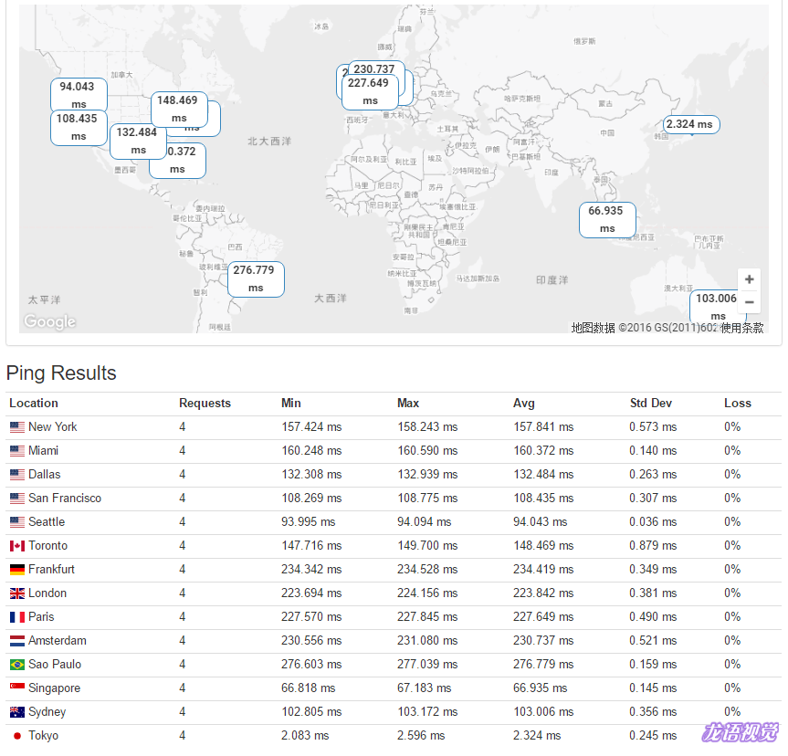This screenshot has width=788, height=756.
Task: Select the Seattle 94.043 ms map marker
Action: coord(78,95)
